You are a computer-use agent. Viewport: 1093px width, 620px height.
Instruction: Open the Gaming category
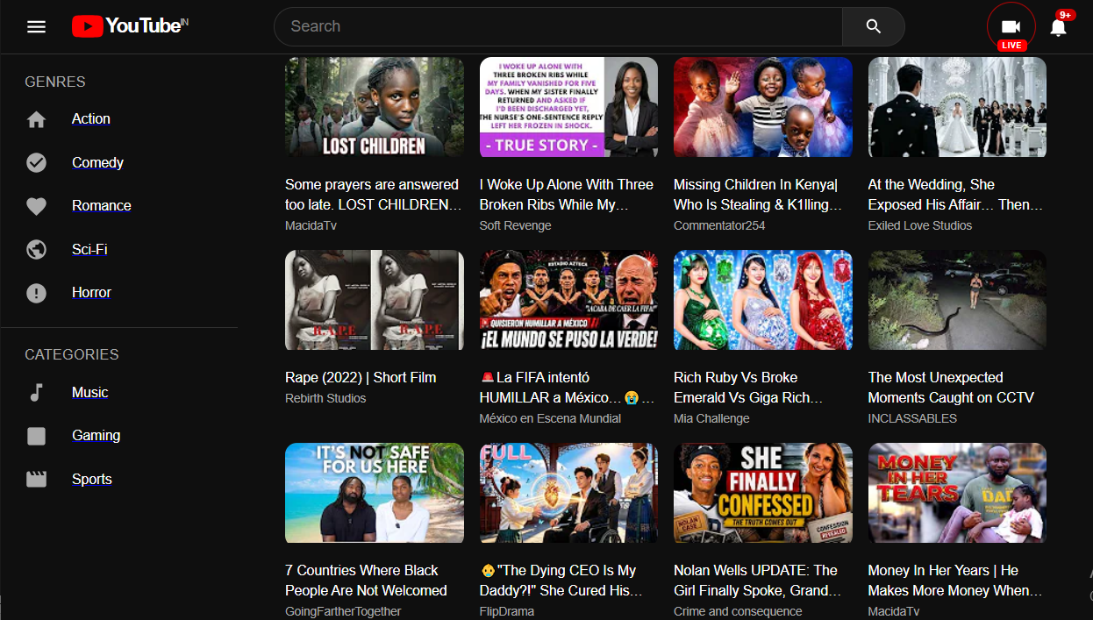[96, 435]
